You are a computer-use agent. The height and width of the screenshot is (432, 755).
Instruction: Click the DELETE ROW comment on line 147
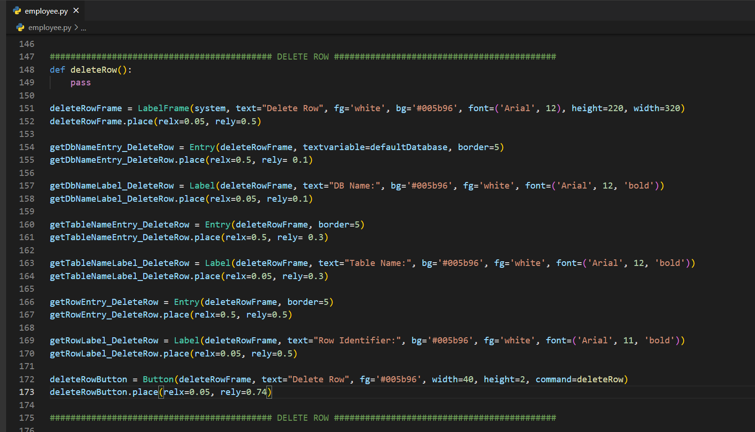pos(303,57)
